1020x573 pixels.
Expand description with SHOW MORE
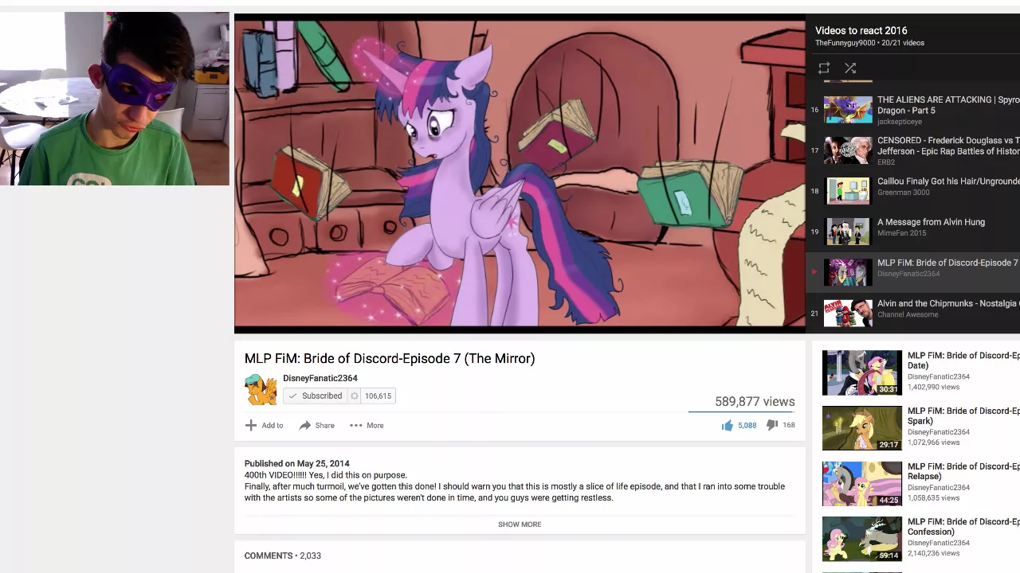[x=520, y=524]
